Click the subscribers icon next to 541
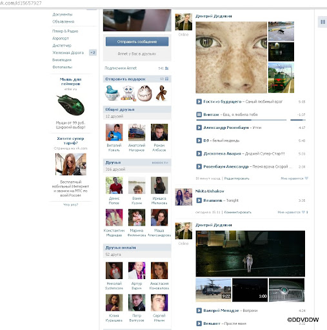Viewport: 327px width, 330px height. 166,68
